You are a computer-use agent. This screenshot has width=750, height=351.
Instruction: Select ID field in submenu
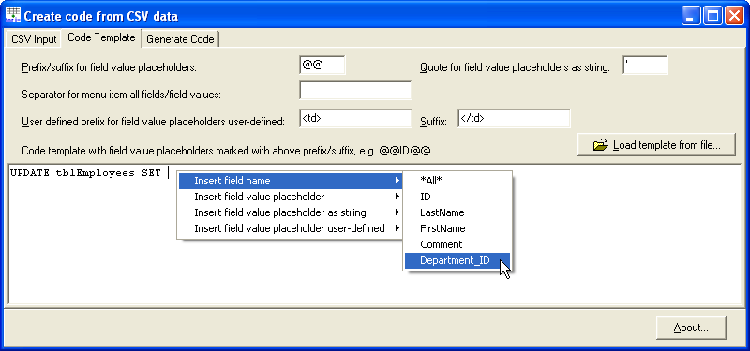(x=457, y=197)
